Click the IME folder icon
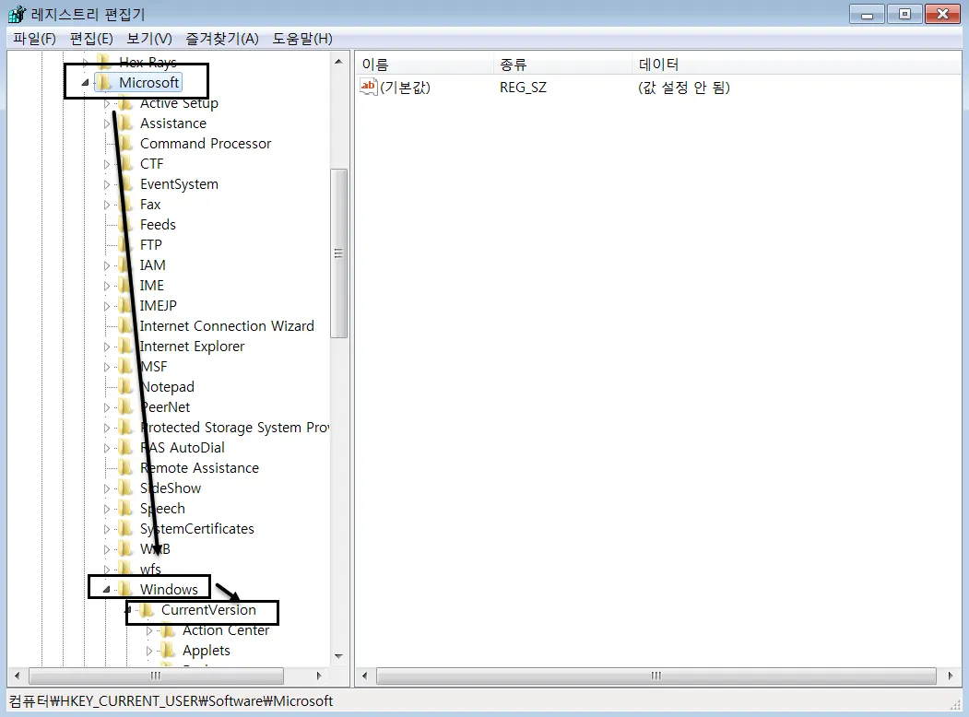The width and height of the screenshot is (969, 717). (125, 286)
